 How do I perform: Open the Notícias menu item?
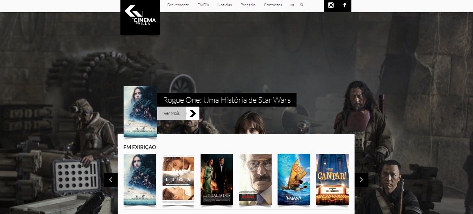click(224, 5)
